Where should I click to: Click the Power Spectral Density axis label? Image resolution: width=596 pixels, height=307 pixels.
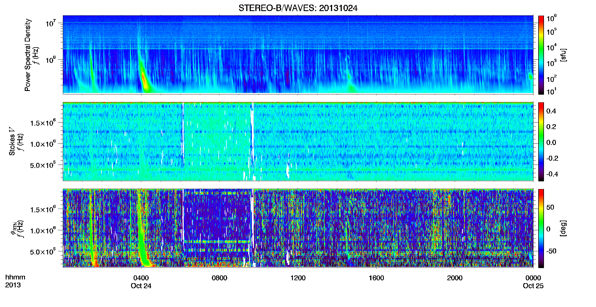click(x=28, y=55)
